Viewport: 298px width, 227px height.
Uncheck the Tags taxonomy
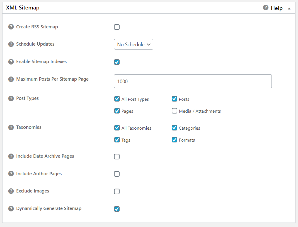117,140
